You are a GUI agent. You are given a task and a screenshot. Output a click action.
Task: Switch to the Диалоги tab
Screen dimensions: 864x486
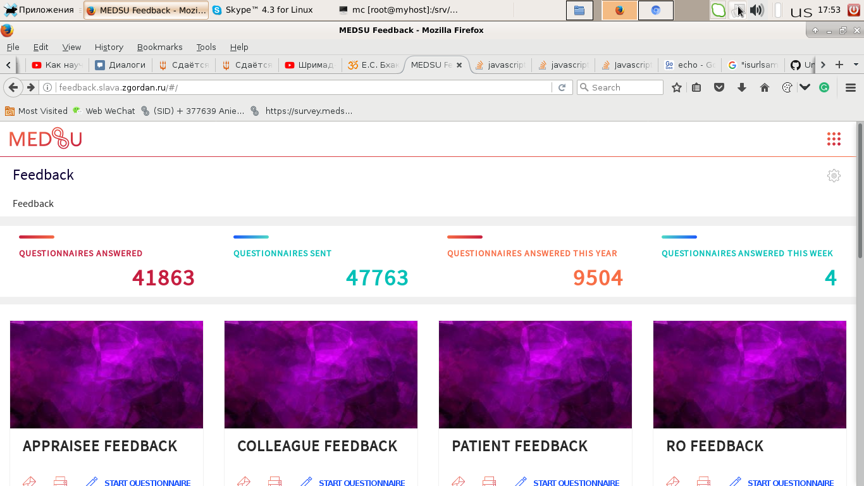[120, 65]
